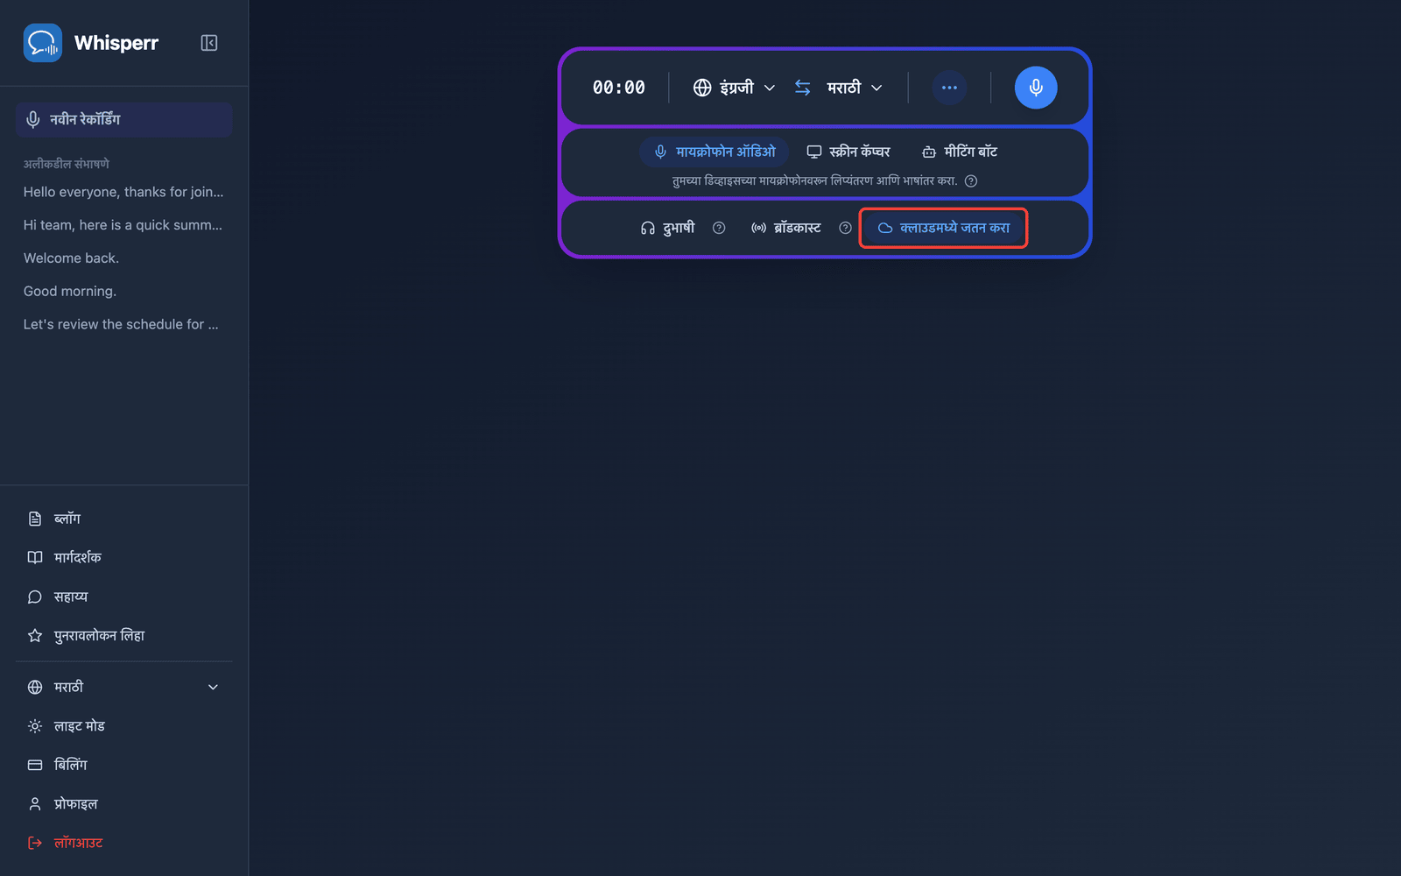This screenshot has width=1401, height=876.
Task: Toggle ब्रॉडकास्ट mode
Action: [x=786, y=228]
